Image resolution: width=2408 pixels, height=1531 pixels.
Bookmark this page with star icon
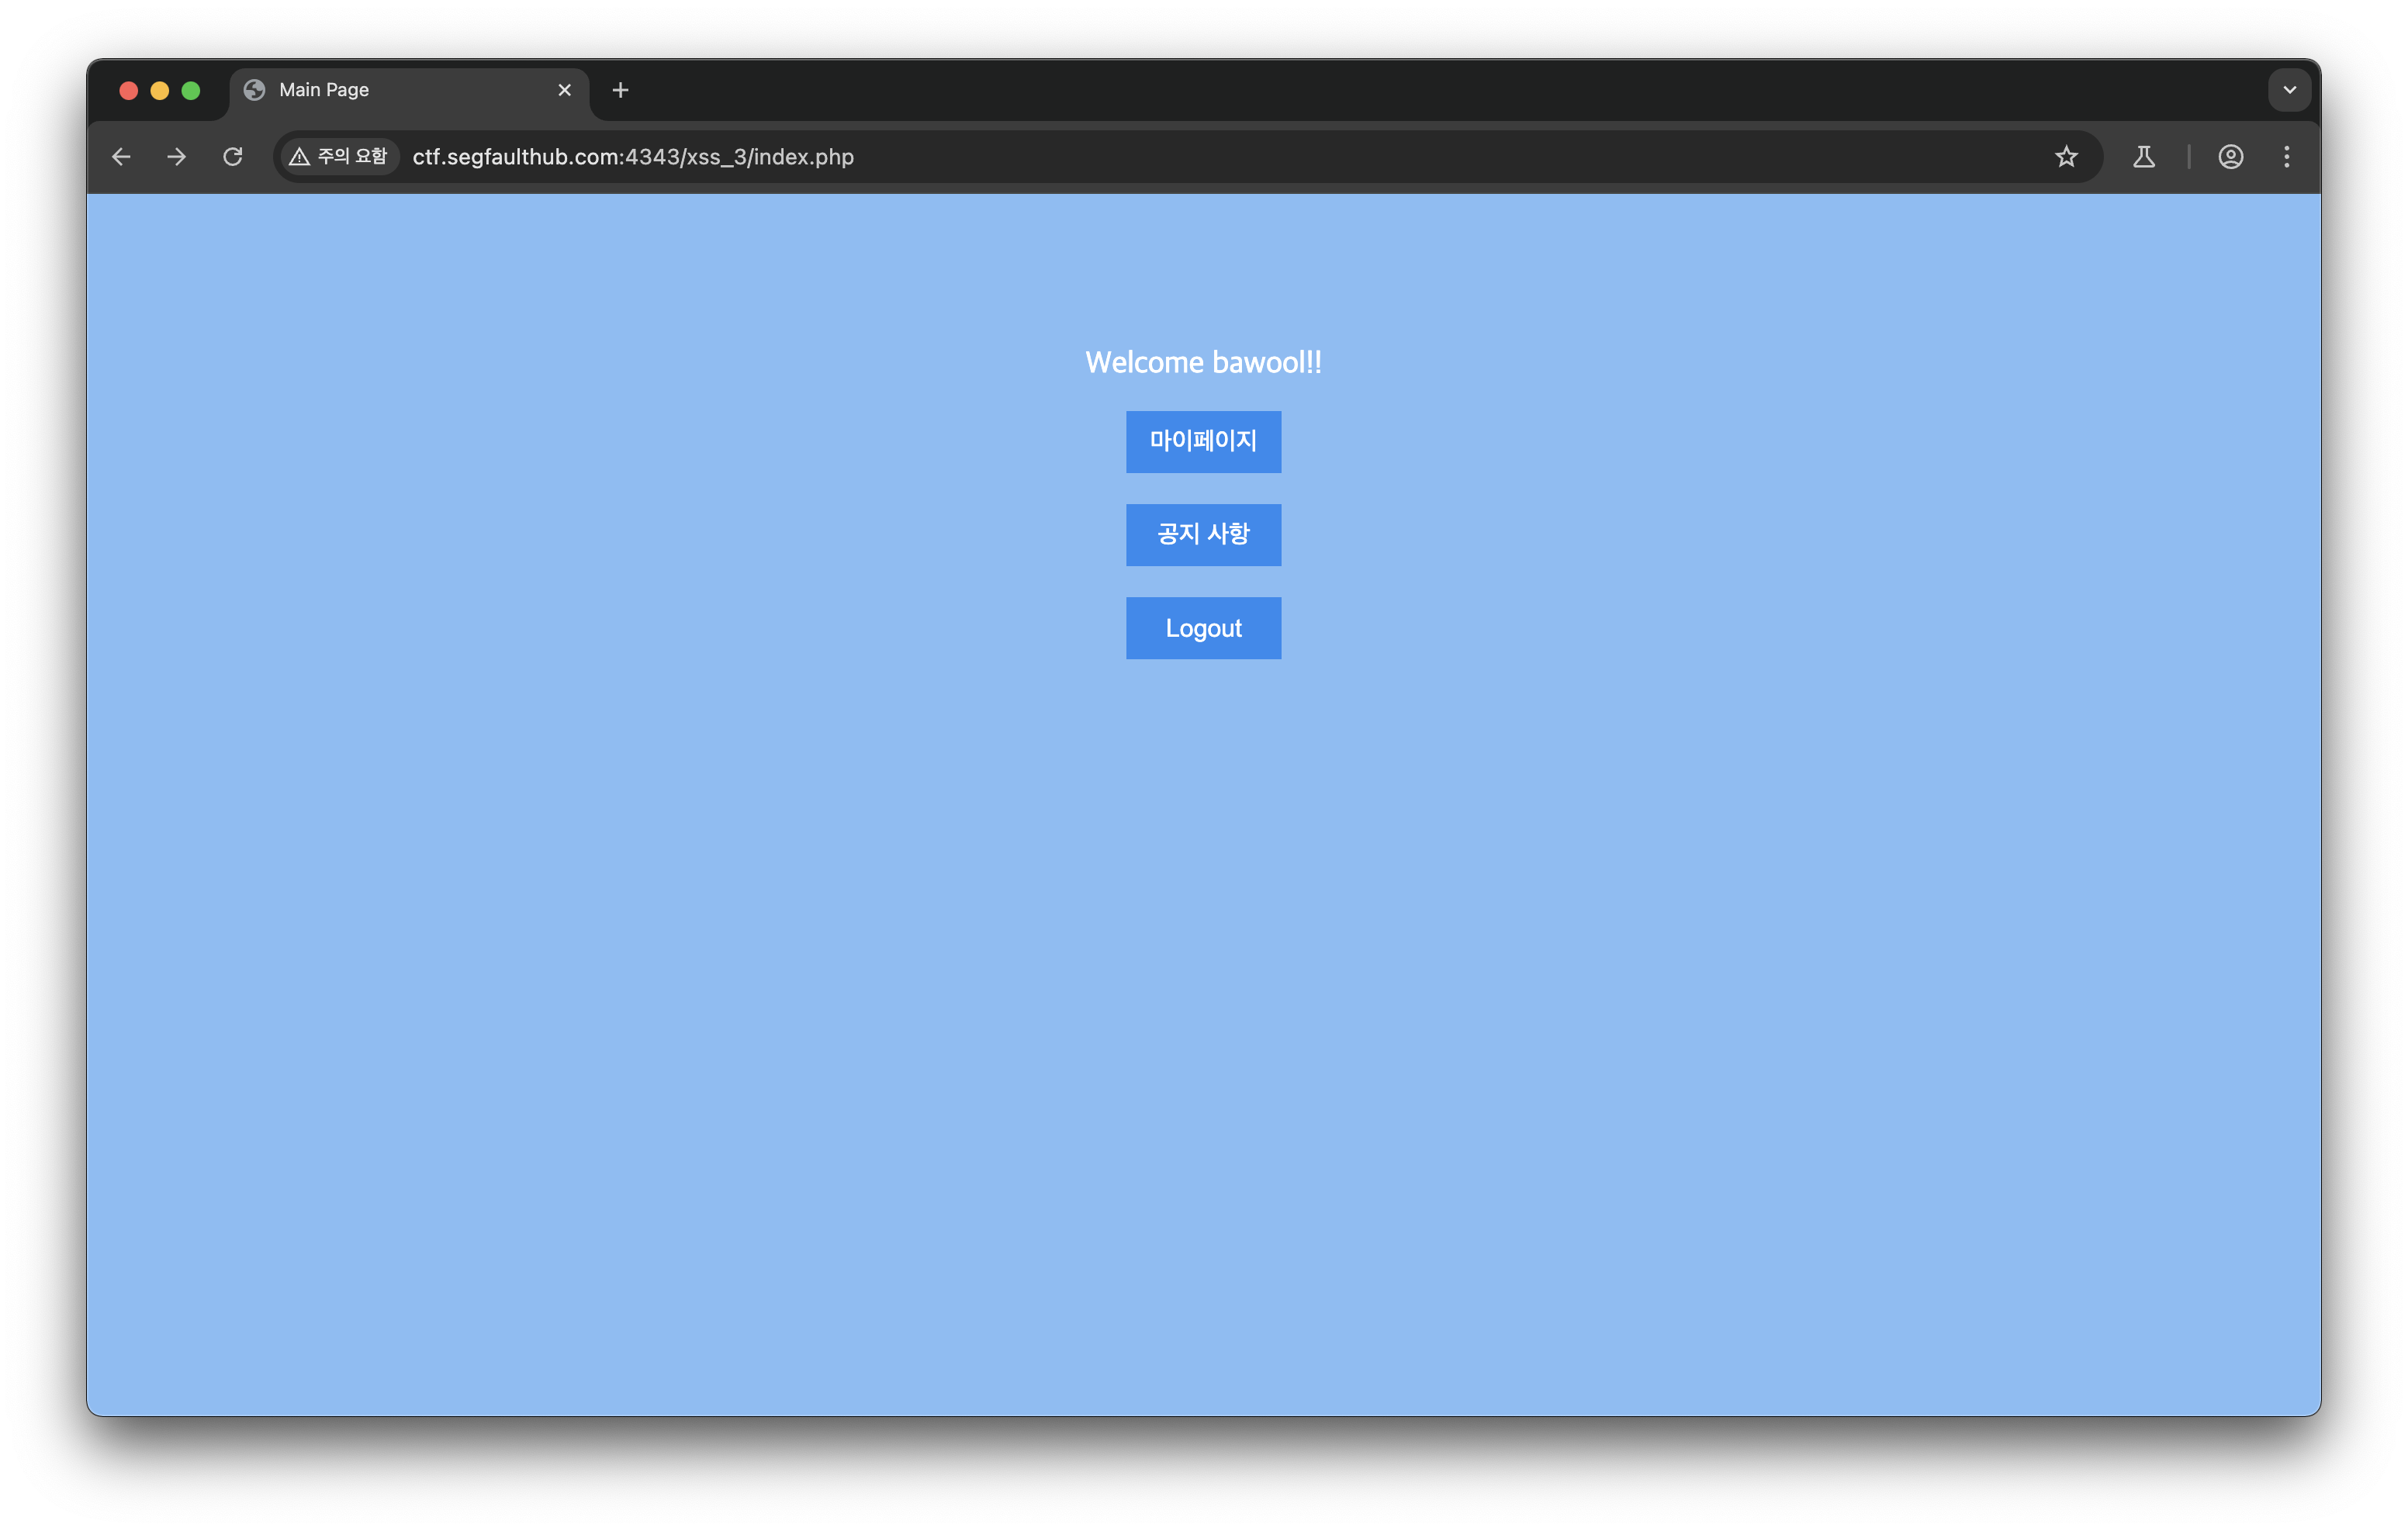pyautogui.click(x=2066, y=157)
